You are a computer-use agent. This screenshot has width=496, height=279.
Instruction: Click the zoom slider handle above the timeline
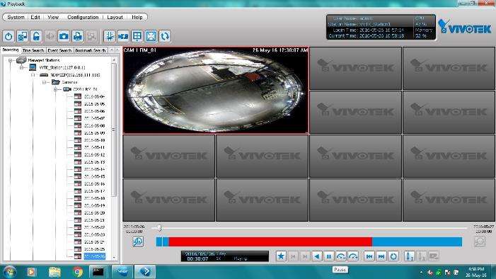click(x=159, y=228)
